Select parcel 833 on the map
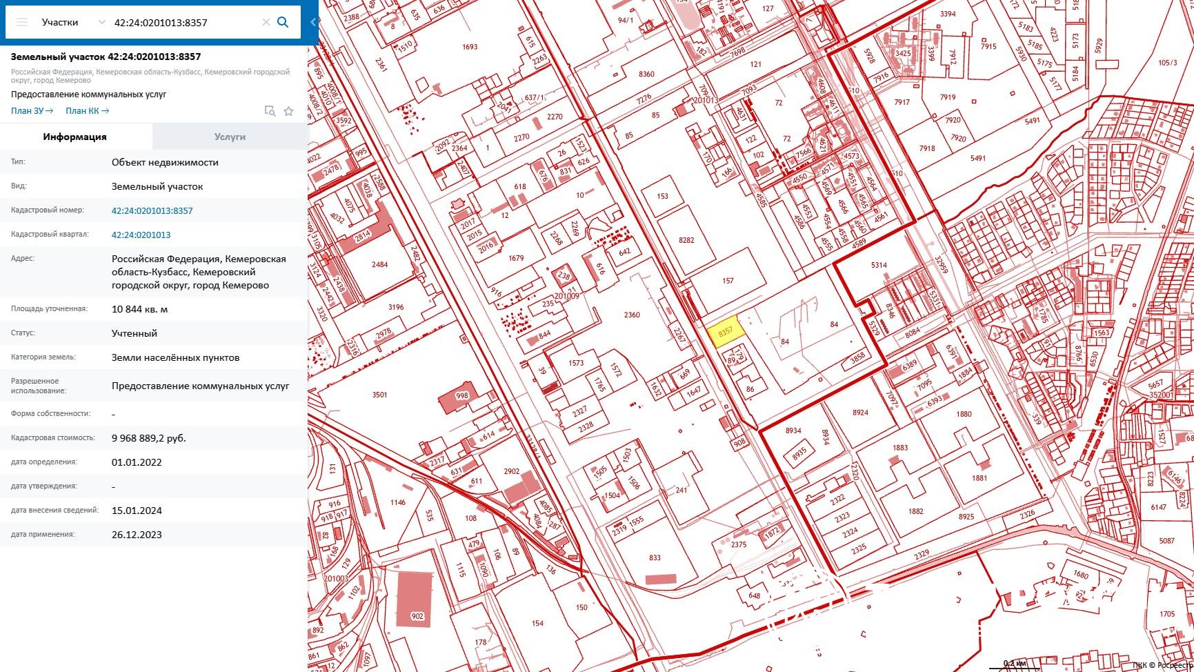This screenshot has height=672, width=1194. pyautogui.click(x=655, y=557)
